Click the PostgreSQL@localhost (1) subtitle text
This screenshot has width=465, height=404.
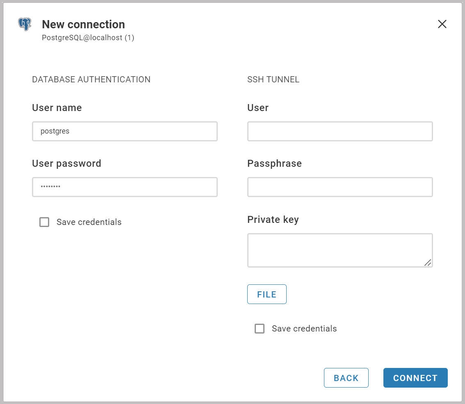pos(88,37)
